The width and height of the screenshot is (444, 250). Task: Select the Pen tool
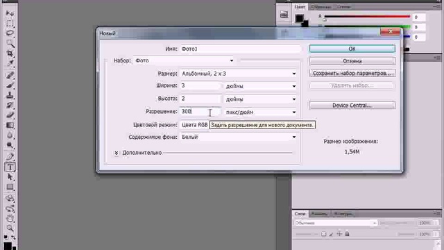tap(10, 157)
